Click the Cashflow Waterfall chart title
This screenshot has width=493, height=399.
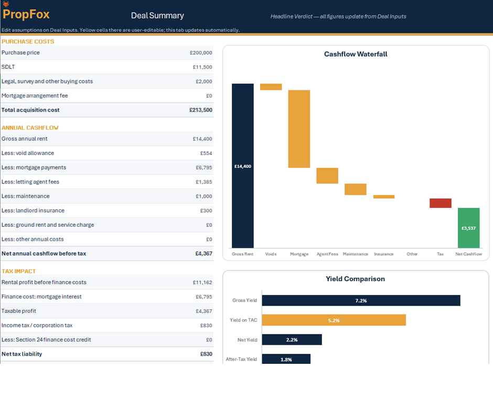pyautogui.click(x=356, y=54)
